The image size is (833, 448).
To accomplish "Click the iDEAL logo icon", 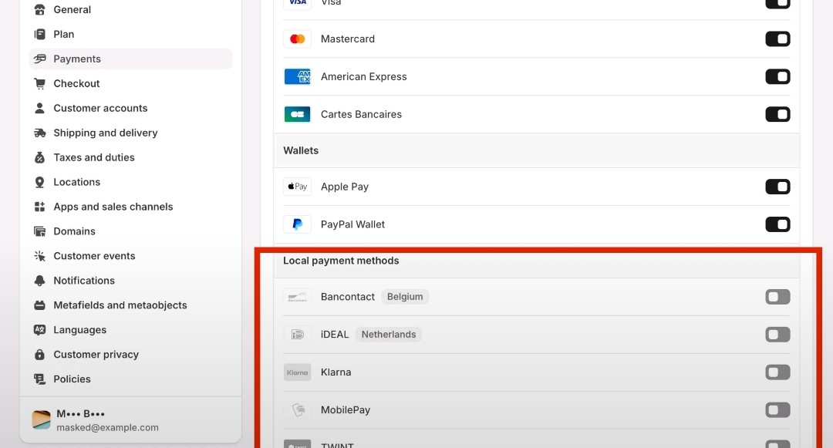I will [298, 335].
